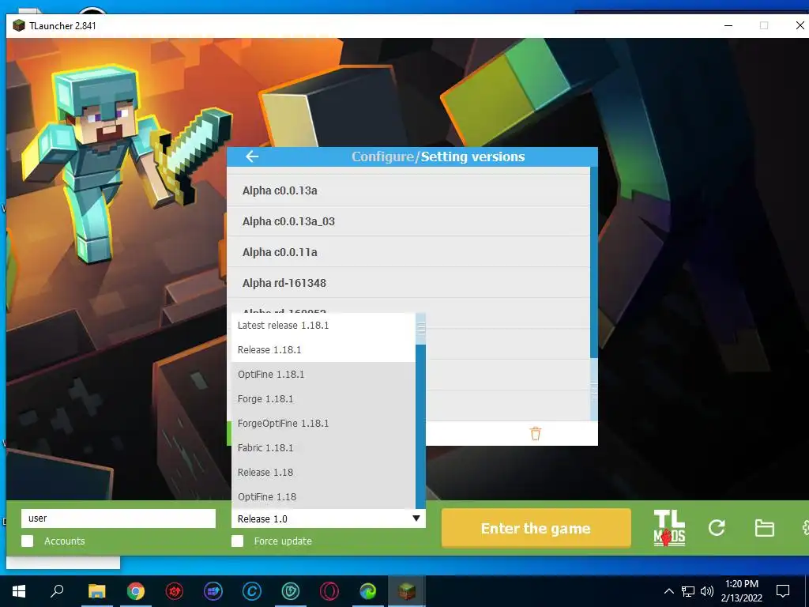Launch File Explorer from taskbar
This screenshot has height=607, width=809.
click(x=96, y=591)
